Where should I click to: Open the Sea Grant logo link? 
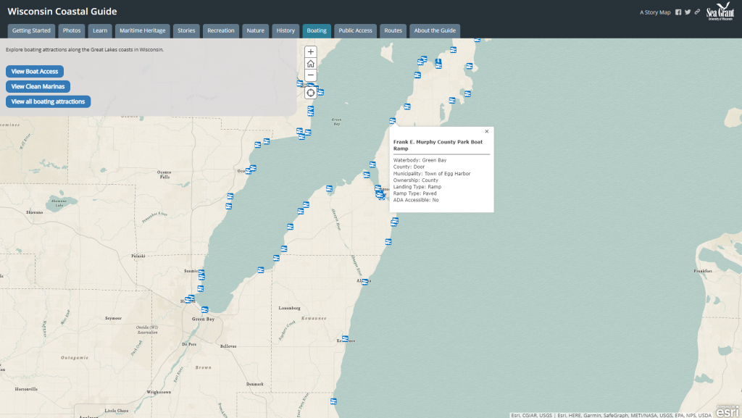(720, 12)
